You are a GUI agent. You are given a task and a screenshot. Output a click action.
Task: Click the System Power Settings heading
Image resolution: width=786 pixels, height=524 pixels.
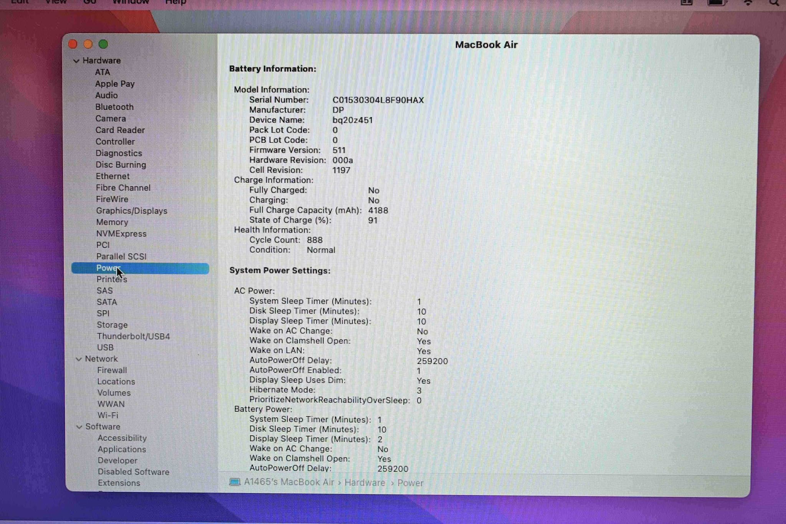click(280, 270)
